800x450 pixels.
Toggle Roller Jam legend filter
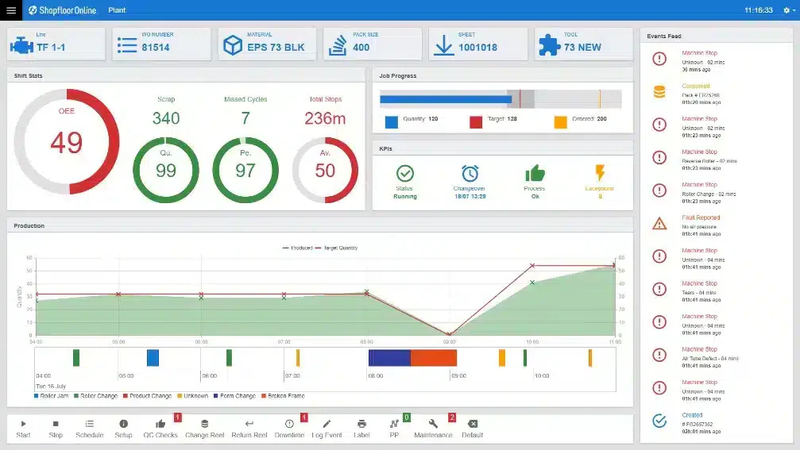coord(51,395)
